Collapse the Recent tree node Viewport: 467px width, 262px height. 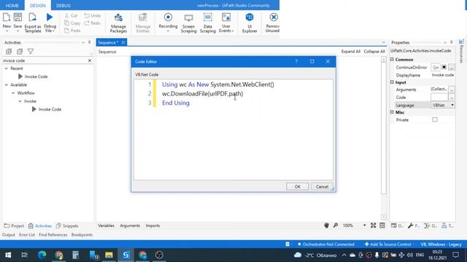tap(7, 68)
